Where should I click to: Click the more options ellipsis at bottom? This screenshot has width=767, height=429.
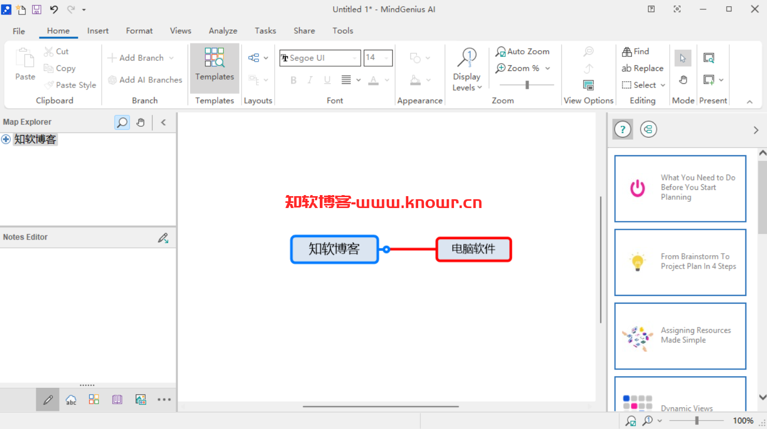click(164, 400)
